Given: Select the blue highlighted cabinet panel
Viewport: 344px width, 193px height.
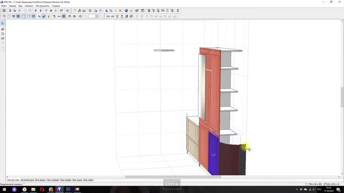Looking at the screenshot, I should click(x=213, y=154).
